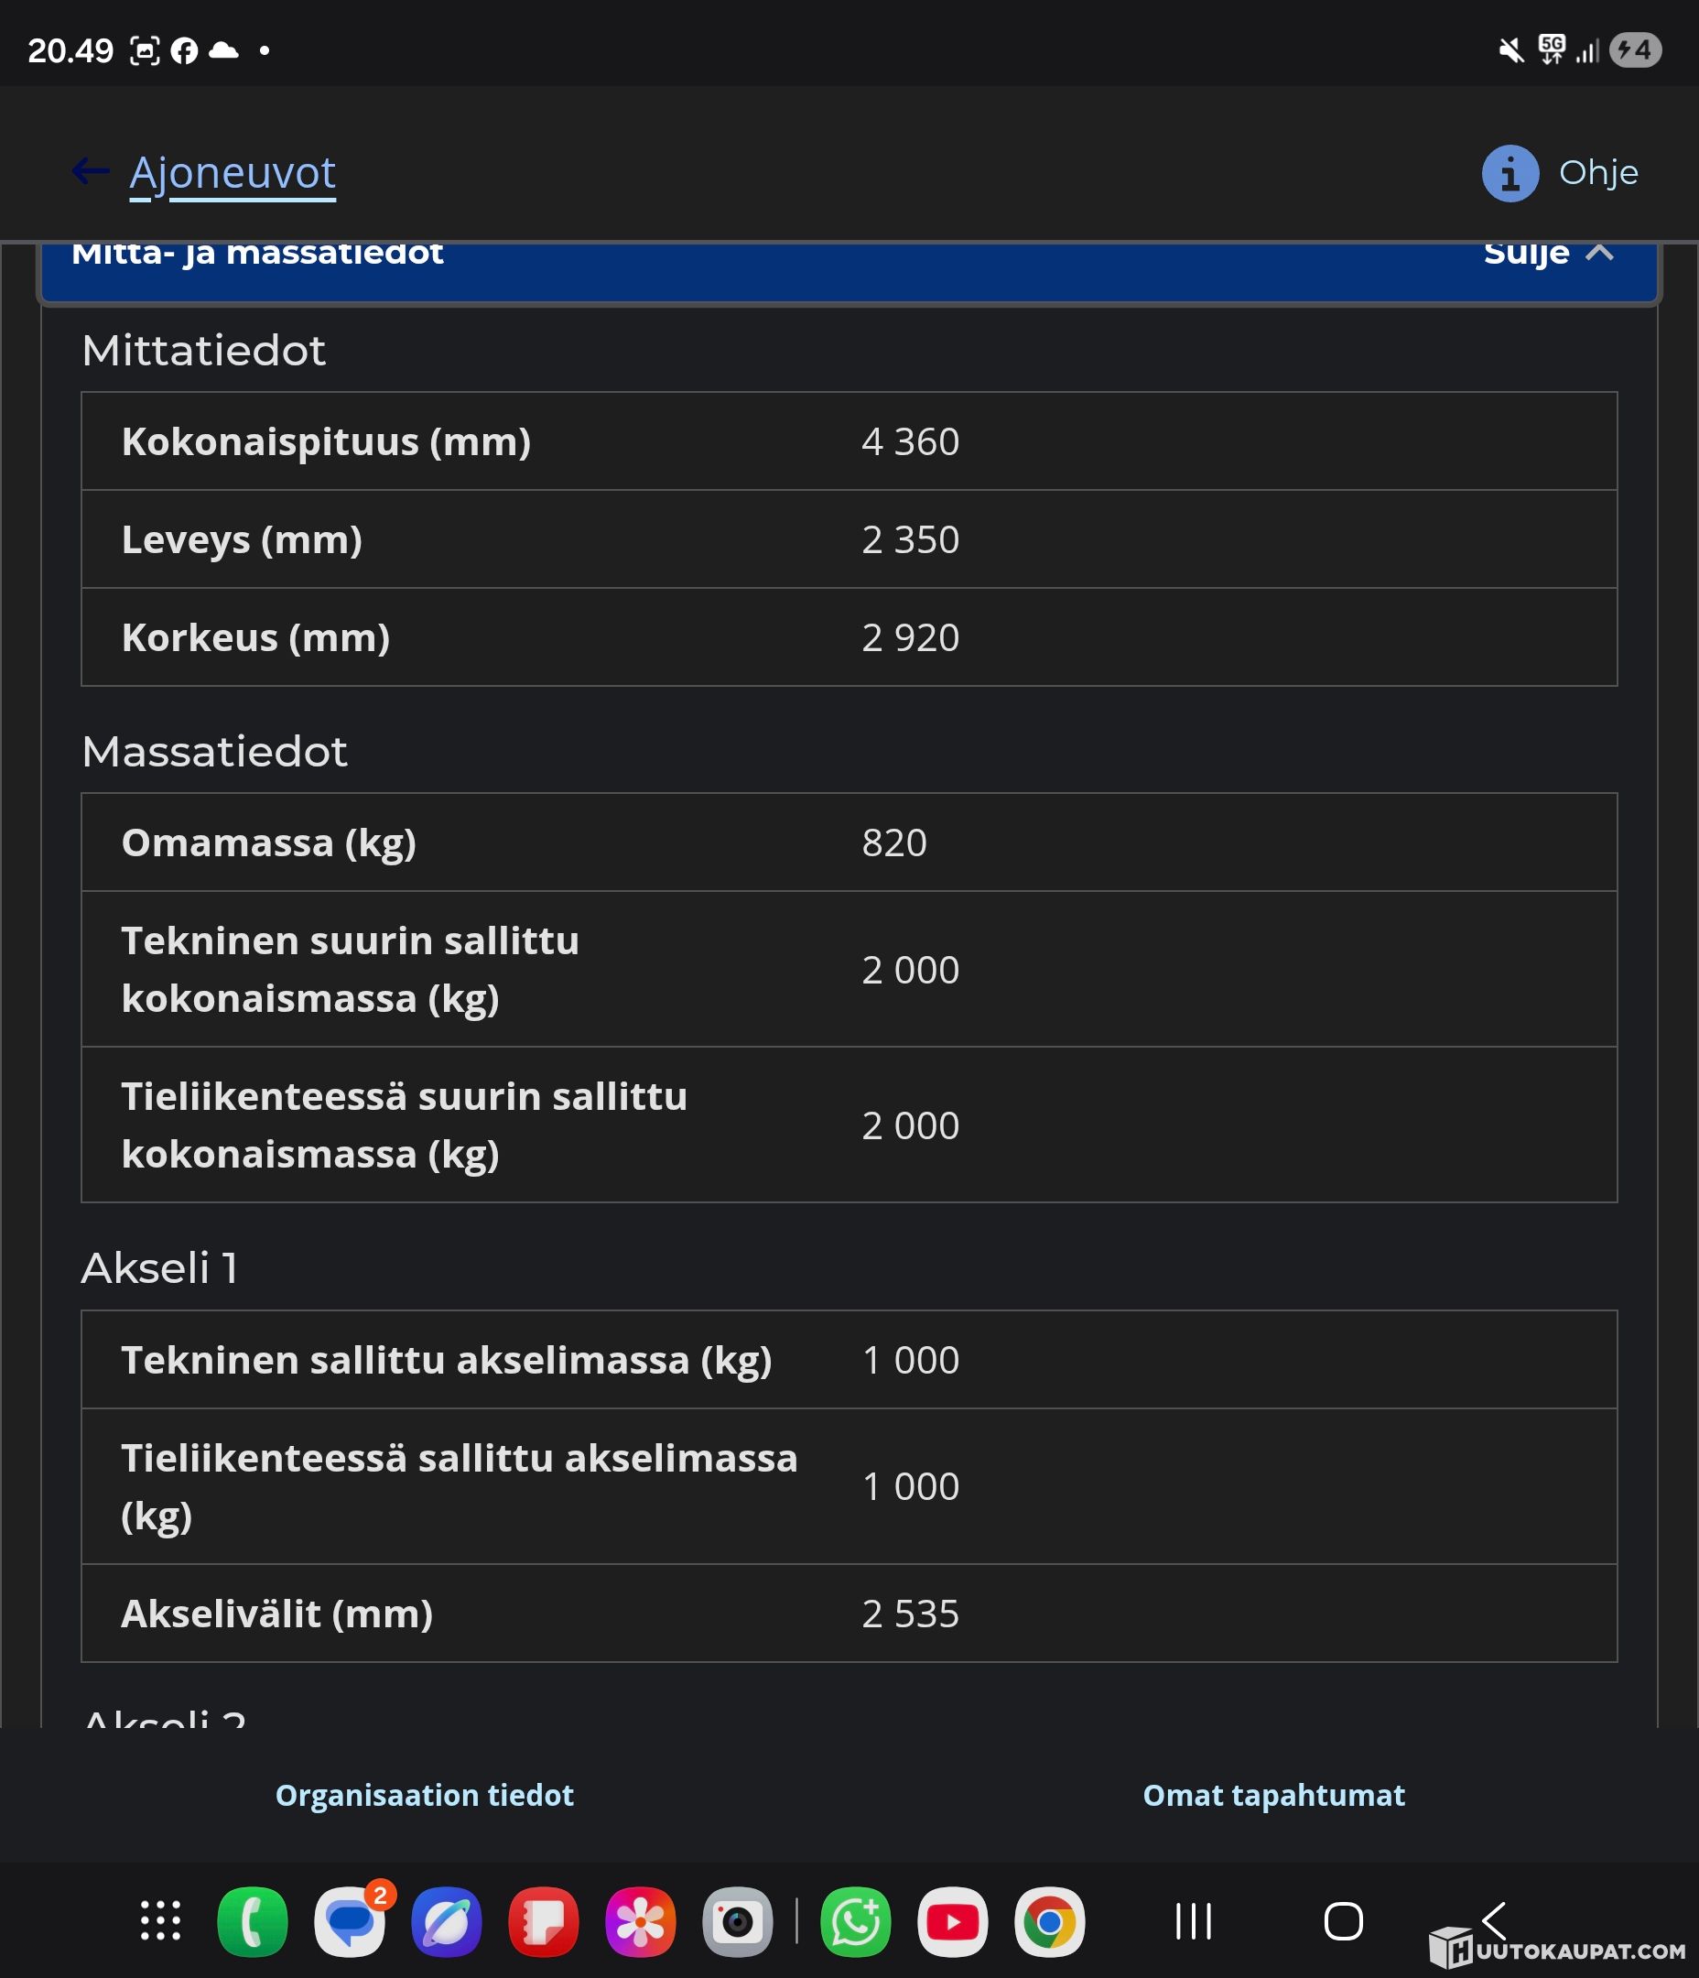Open the Ohje info icon
The height and width of the screenshot is (1978, 1699).
(x=1510, y=174)
